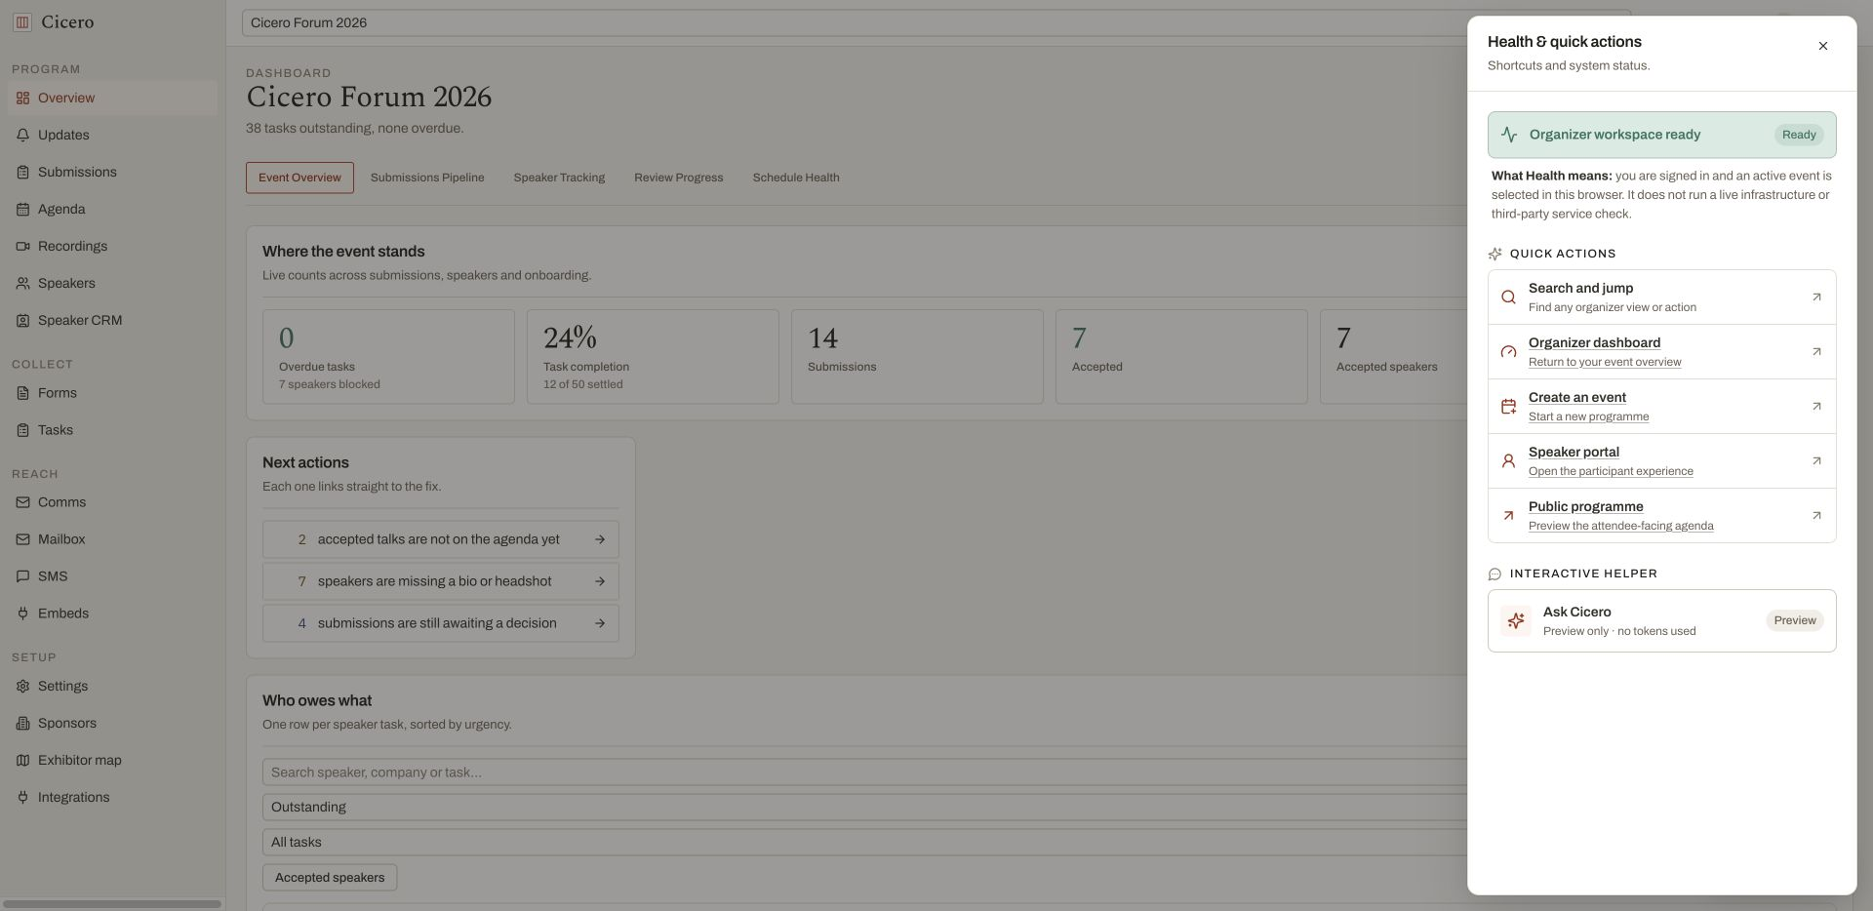Switch to the Event Overview tab
Viewport: 1873px width, 911px height.
(x=299, y=178)
